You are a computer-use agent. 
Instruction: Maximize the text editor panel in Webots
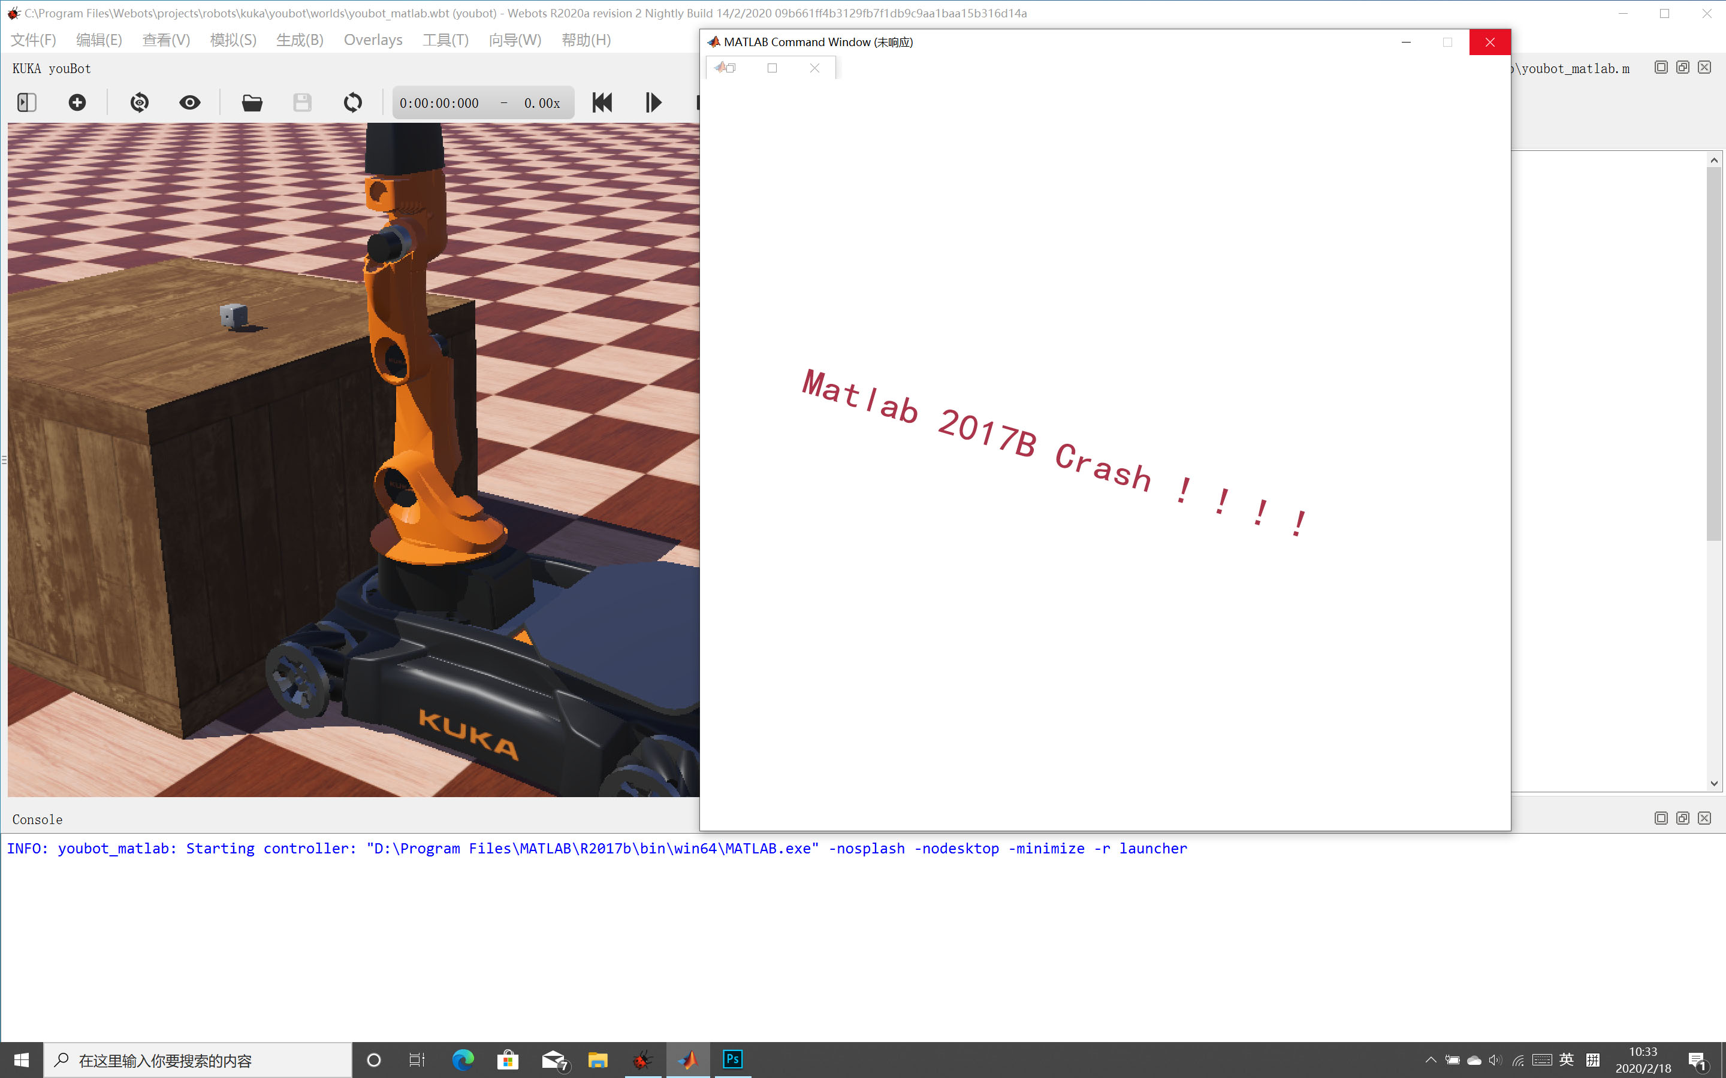point(1661,67)
